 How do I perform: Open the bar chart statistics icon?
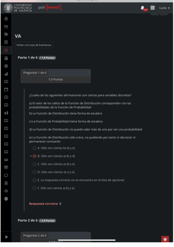pyautogui.click(x=6, y=74)
